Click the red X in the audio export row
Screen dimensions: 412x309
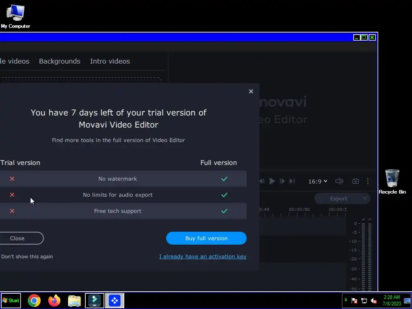[x=12, y=195]
